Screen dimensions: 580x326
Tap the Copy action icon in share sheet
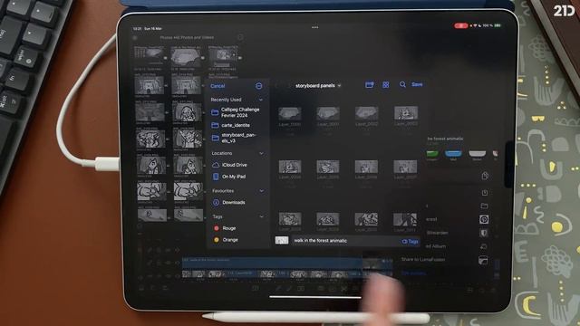[485, 176]
